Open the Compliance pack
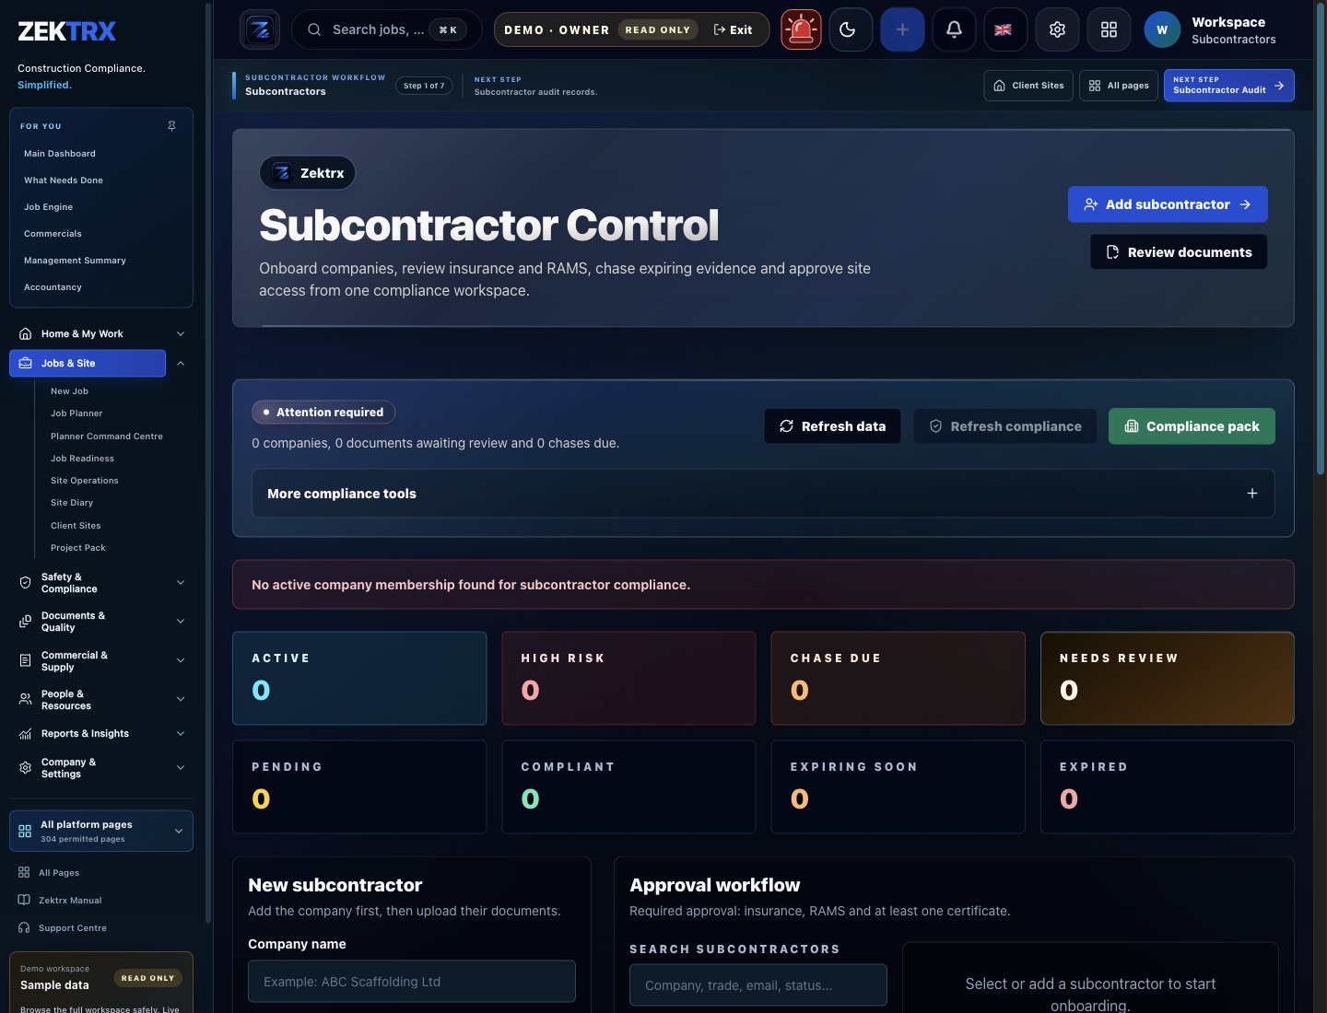The image size is (1327, 1013). point(1192,426)
